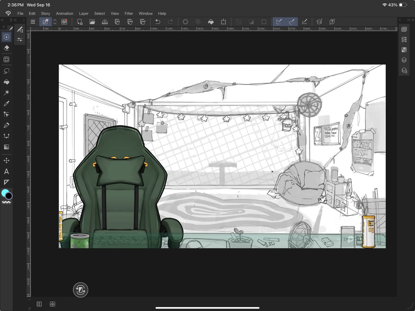Export as jpg file
This screenshot has height=311, width=415.
(x=118, y=22)
